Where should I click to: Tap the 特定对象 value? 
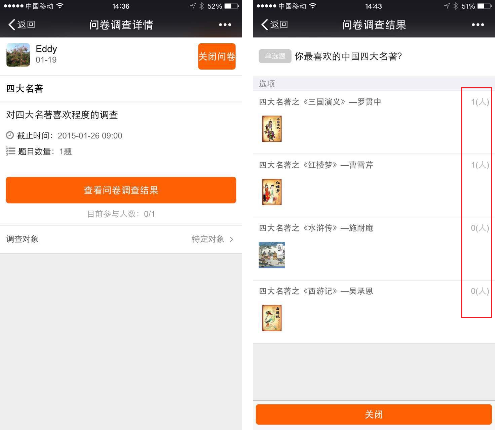(x=208, y=239)
